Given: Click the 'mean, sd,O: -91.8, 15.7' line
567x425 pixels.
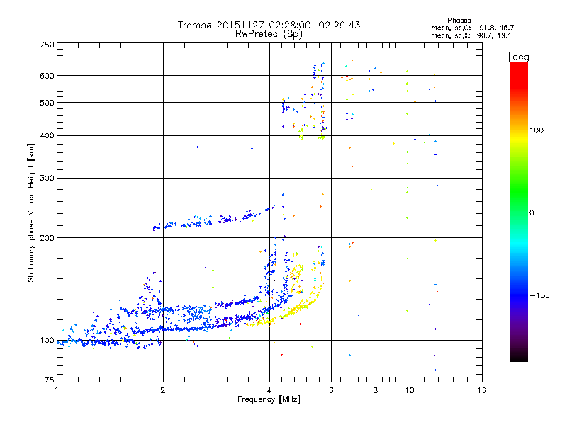Looking at the screenshot, I should click(472, 28).
